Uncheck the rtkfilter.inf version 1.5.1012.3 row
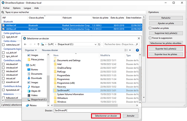The width and height of the screenshot is (187, 121). click(x=3, y=29)
